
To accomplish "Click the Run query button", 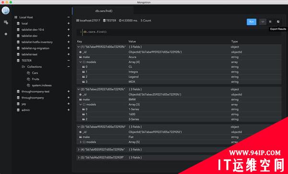I will pos(252,22).
